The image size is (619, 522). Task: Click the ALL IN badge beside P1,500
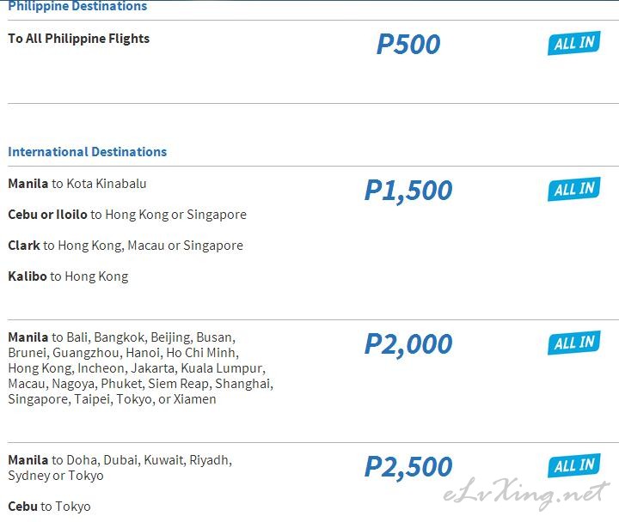point(574,189)
